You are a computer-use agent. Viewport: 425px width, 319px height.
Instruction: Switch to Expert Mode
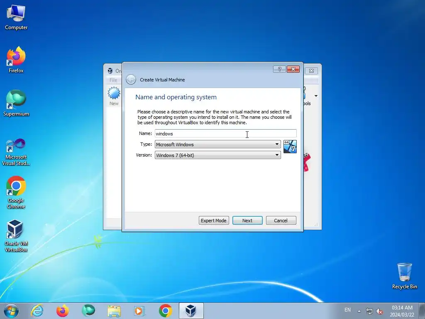(x=214, y=221)
